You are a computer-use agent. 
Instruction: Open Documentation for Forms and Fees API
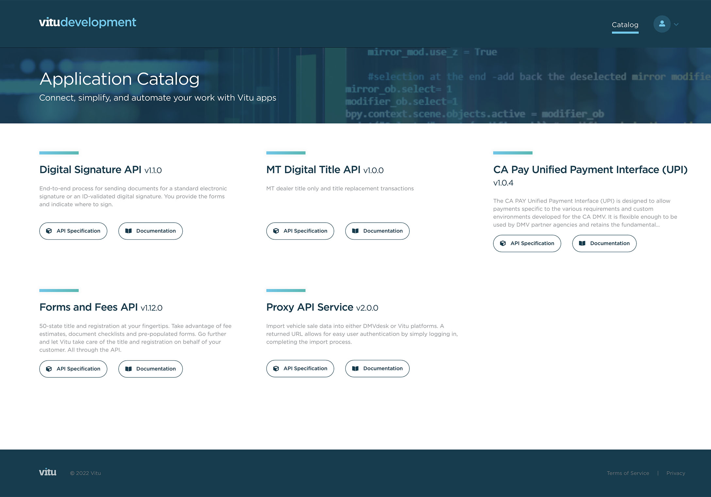(151, 369)
